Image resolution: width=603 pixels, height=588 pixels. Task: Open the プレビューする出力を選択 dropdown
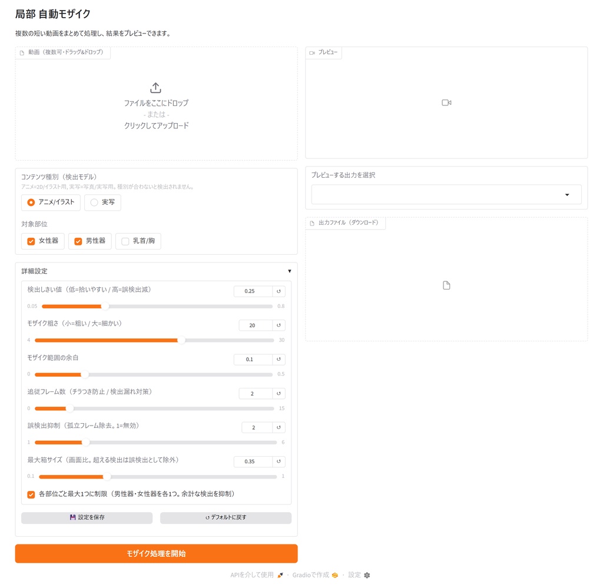[446, 194]
